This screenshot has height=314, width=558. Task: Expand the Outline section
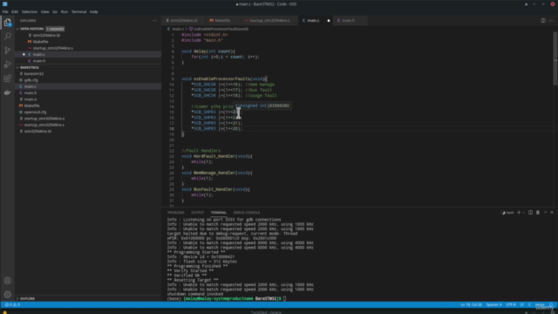(x=27, y=298)
